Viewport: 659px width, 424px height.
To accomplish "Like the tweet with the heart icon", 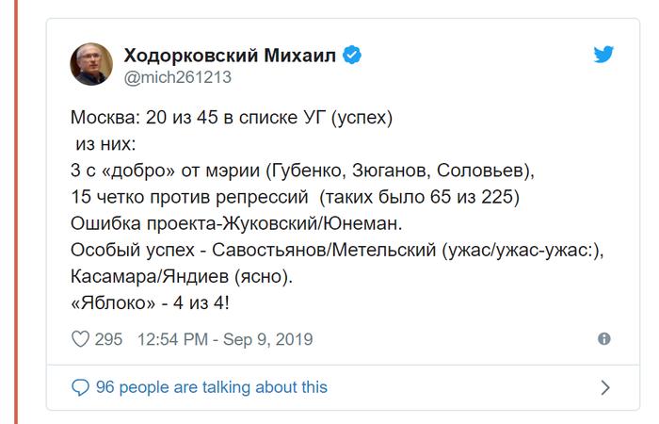I will 80,339.
